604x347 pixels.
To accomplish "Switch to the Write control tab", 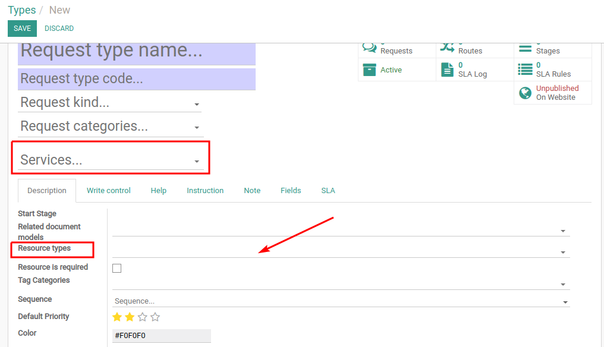I will click(108, 190).
